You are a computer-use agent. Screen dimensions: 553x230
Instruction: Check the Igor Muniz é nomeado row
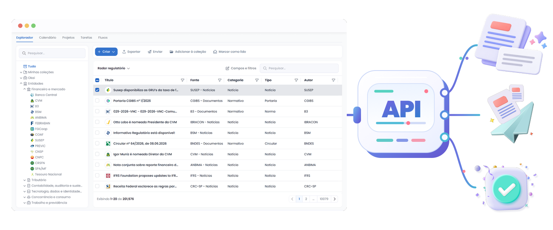coord(97,154)
